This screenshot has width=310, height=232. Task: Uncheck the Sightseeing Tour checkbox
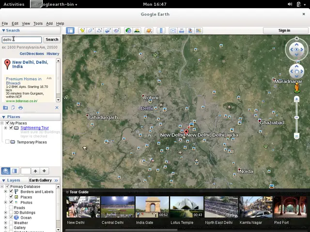[11, 128]
